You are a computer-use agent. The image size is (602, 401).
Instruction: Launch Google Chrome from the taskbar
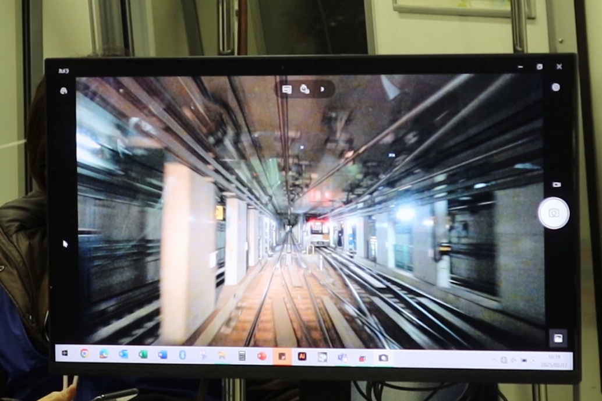pyautogui.click(x=84, y=353)
